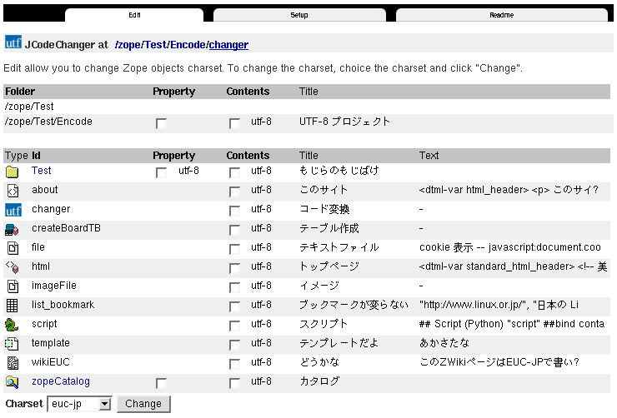Open the zopeCatalog link
This screenshot has height=418, width=617.
pyautogui.click(x=60, y=381)
